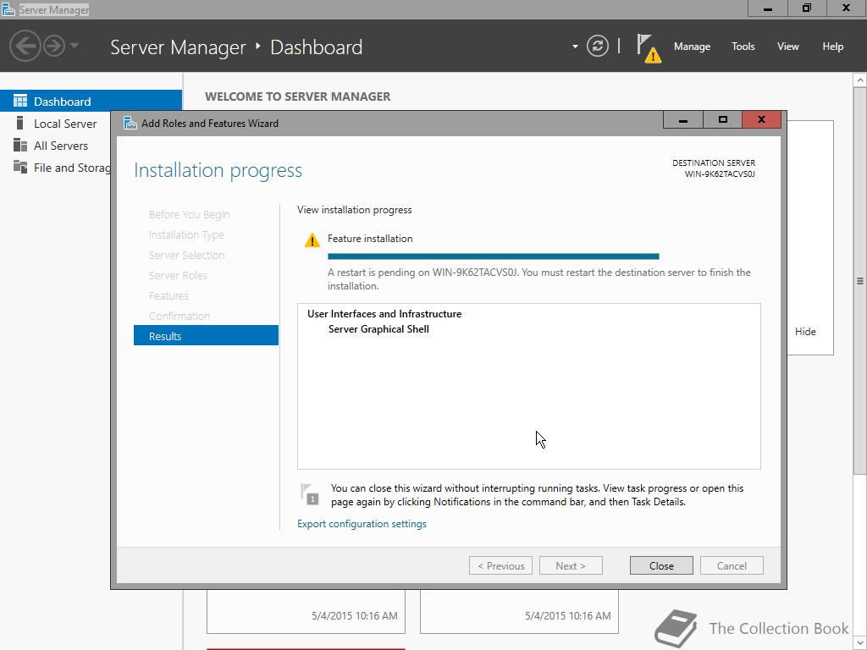Click the DESTINATION SERVER name WIN-9K62TACVS0J
This screenshot has height=650, width=867.
click(720, 174)
